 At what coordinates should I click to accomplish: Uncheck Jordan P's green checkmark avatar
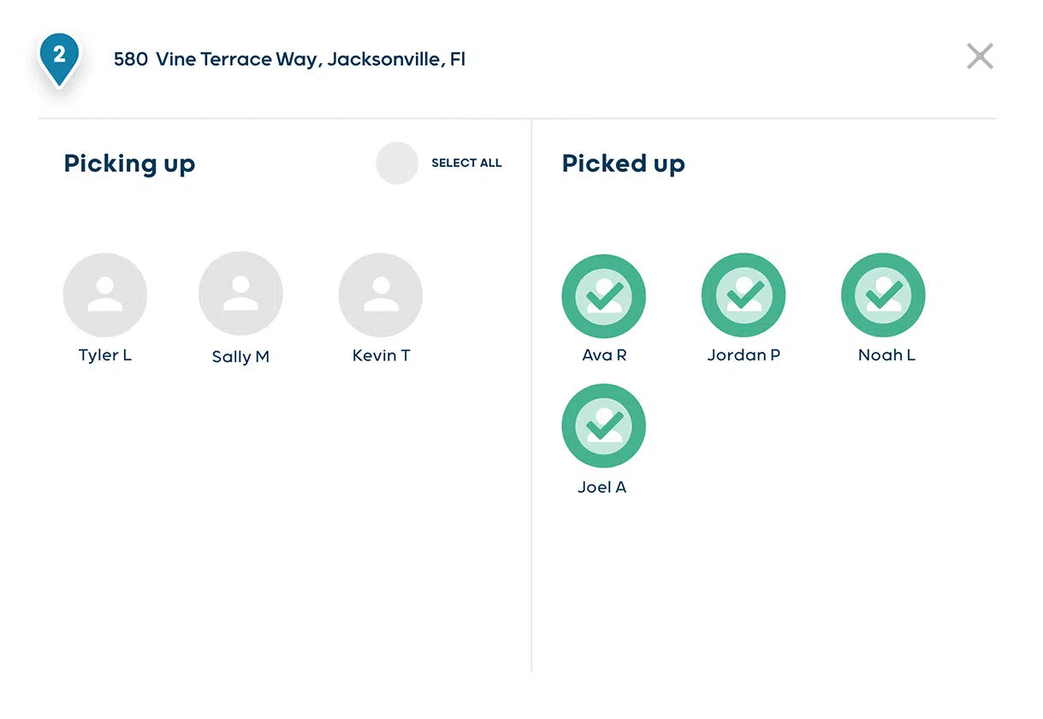[744, 295]
